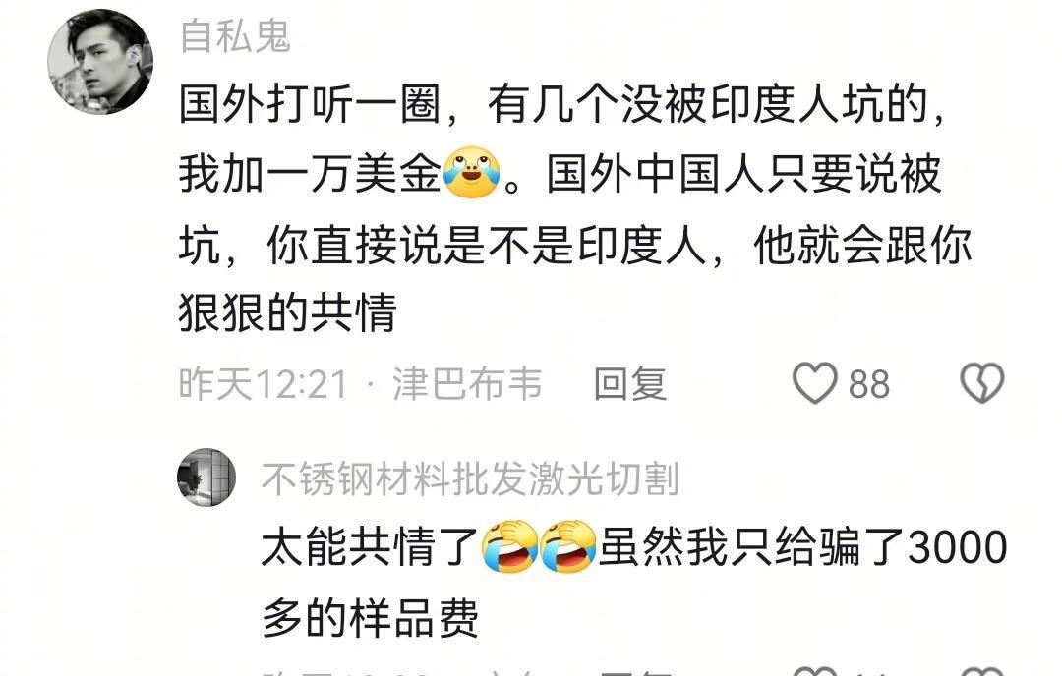Viewport: 1062px width, 676px height.
Task: Like the 不锈钢材料批发激光切割 reply via the bottom heart
Action: click(815, 671)
